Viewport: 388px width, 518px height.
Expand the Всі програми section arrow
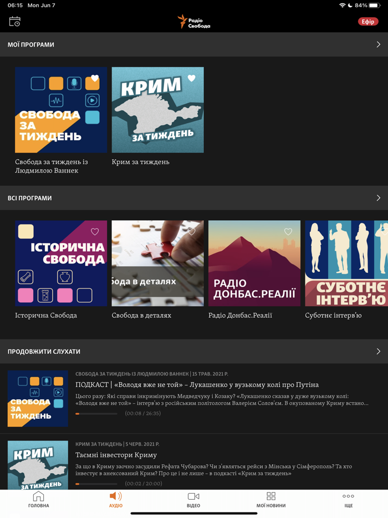tap(379, 198)
